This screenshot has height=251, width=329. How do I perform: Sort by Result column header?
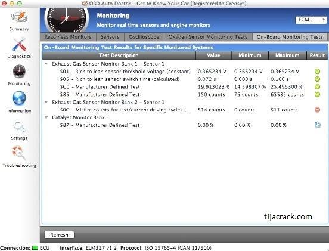[x=317, y=55]
